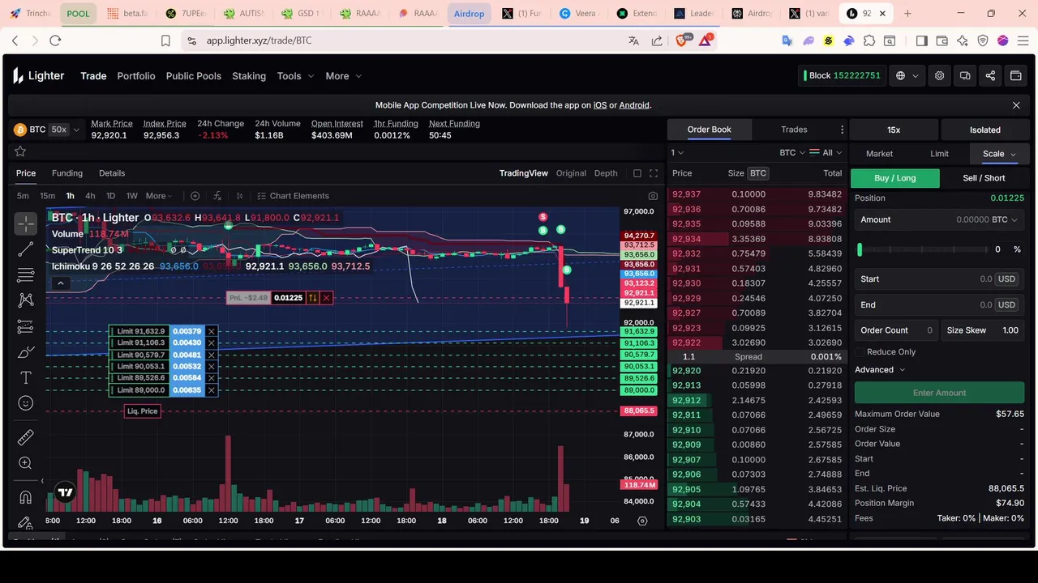The height and width of the screenshot is (583, 1038).
Task: Add BTC to favorites with star
Action: coord(20,151)
